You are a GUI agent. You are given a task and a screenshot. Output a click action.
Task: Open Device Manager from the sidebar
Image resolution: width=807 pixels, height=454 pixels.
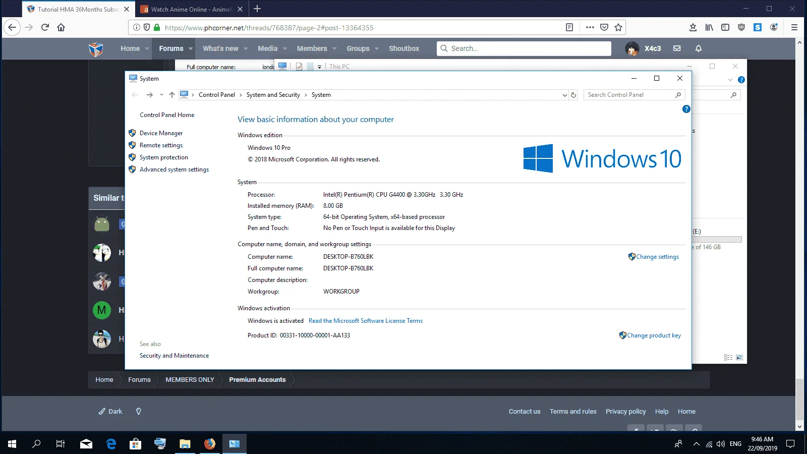pos(161,133)
